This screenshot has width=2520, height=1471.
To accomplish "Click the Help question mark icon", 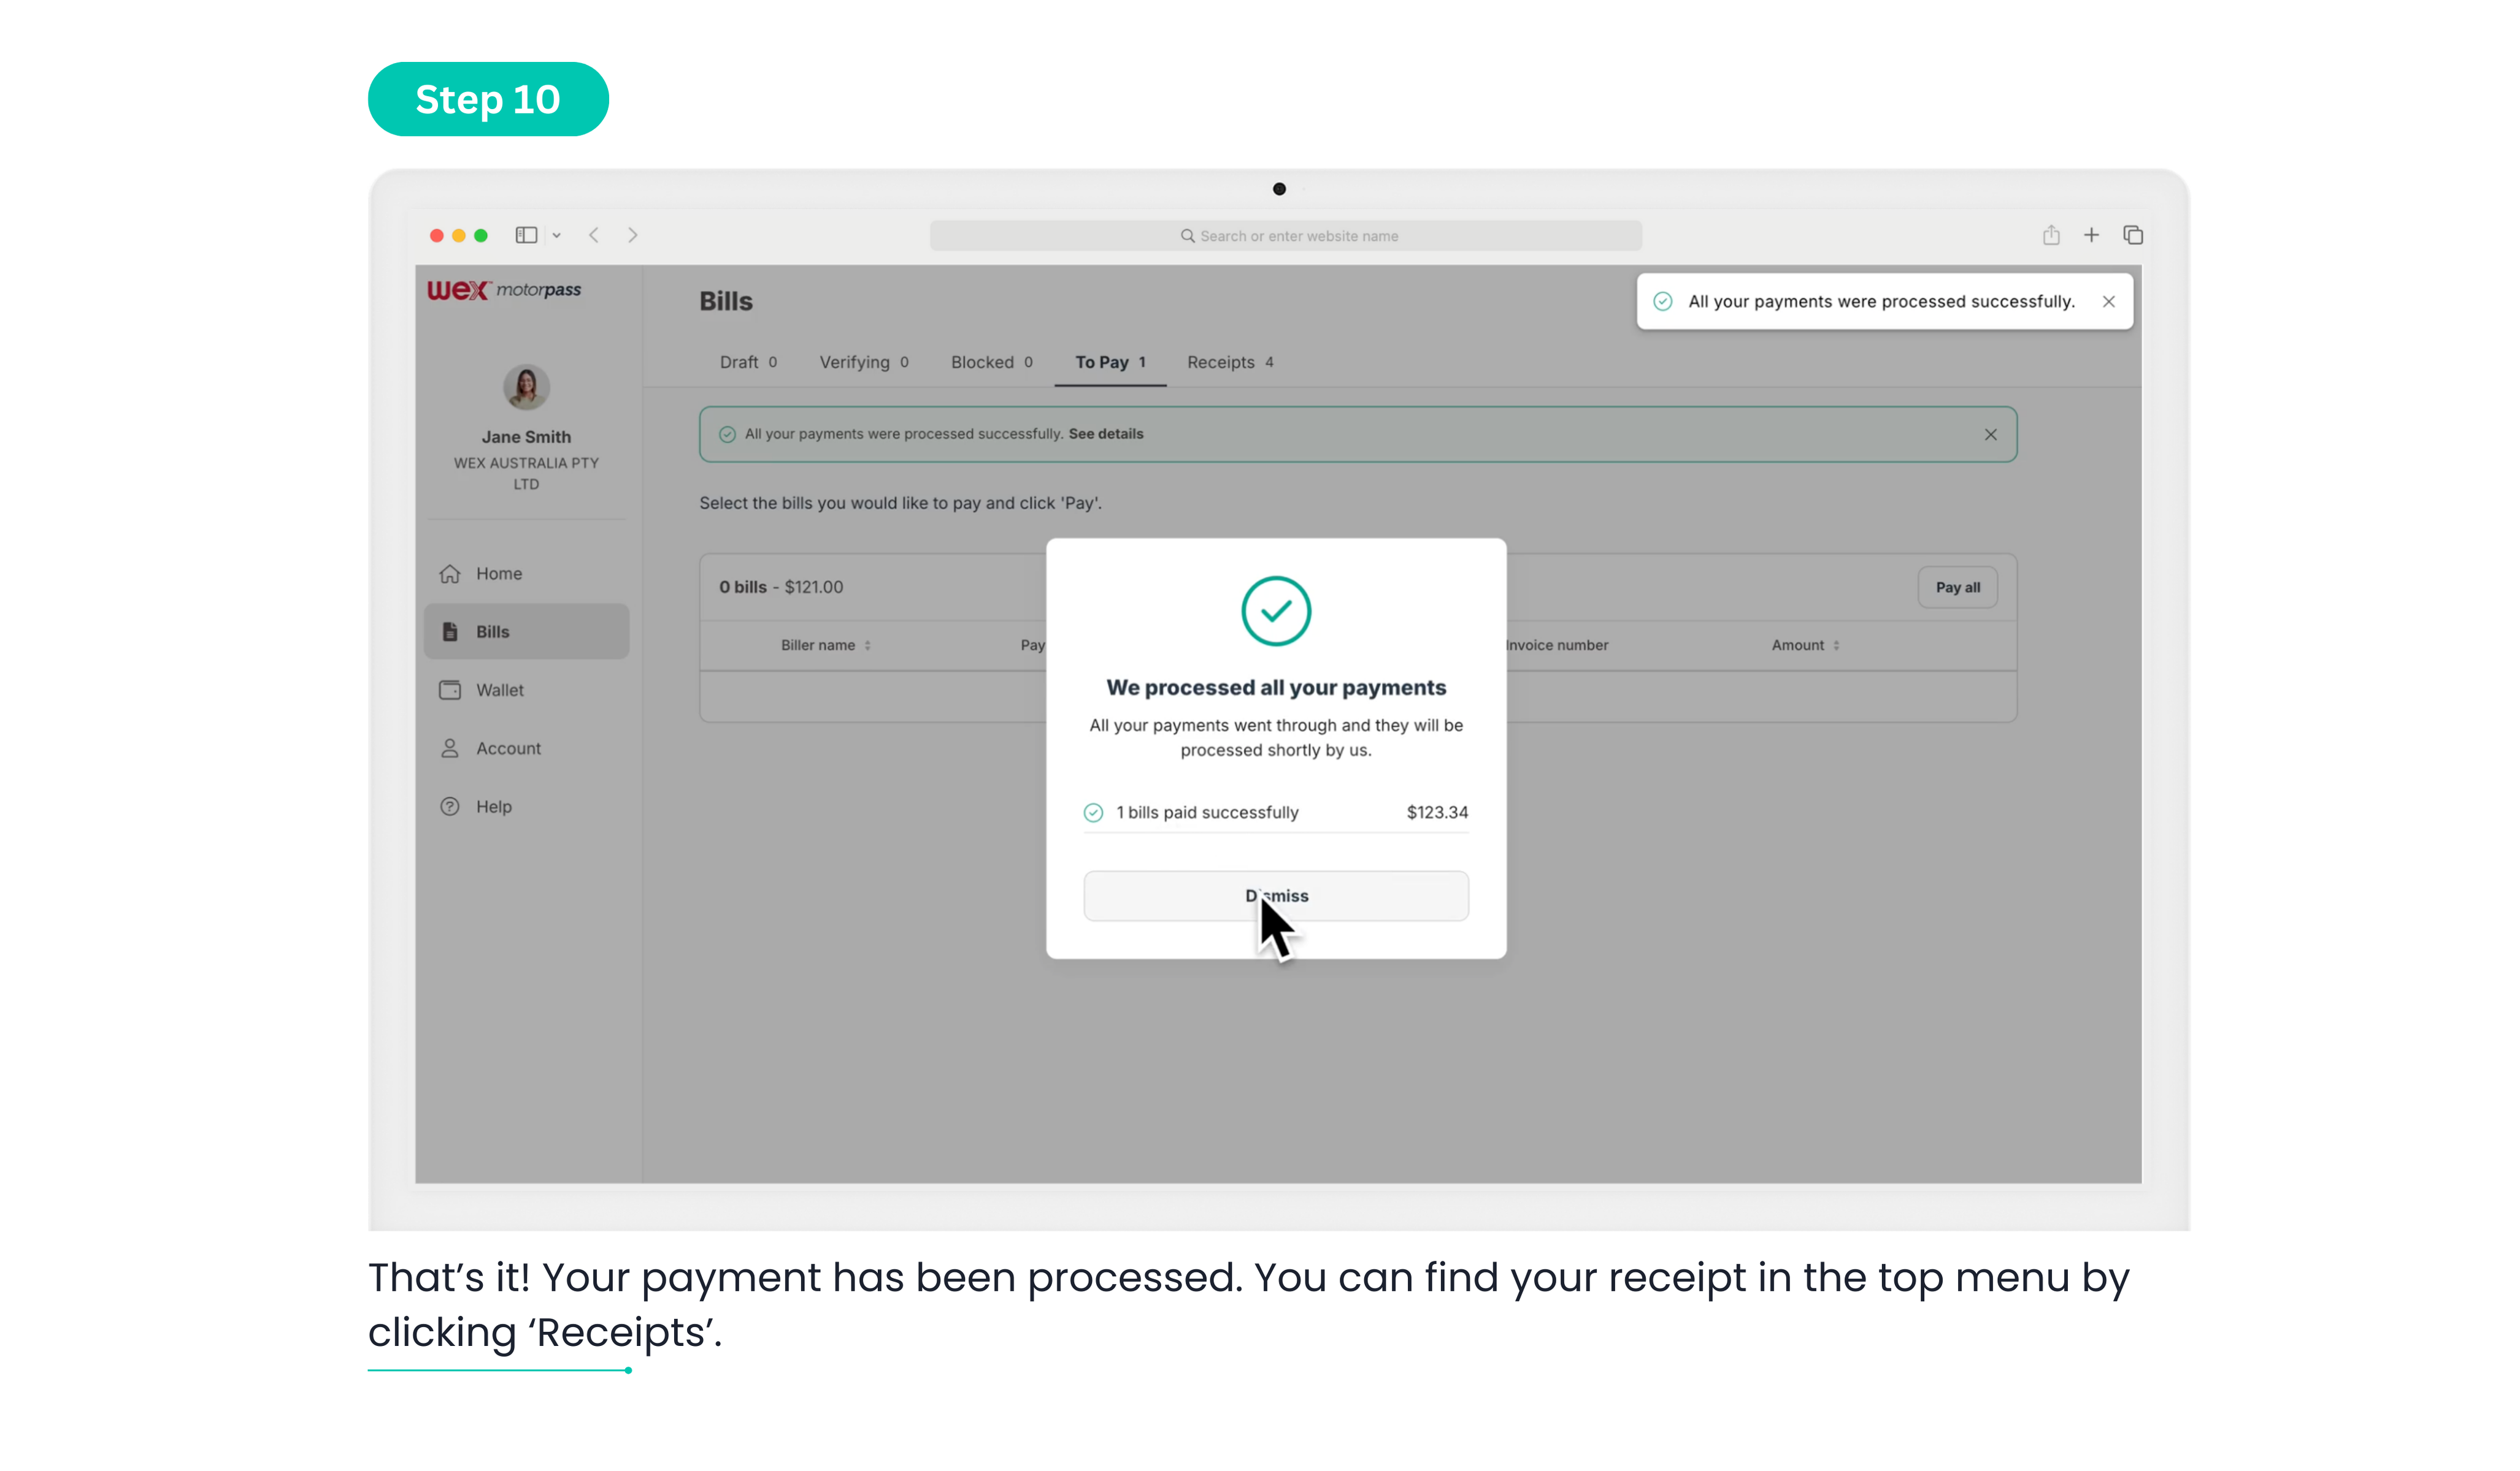I will pos(450,807).
